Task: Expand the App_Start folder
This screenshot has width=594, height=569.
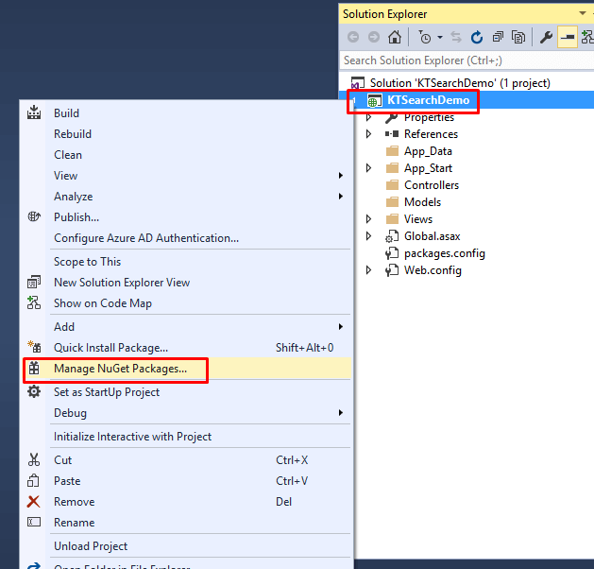Action: 368,168
